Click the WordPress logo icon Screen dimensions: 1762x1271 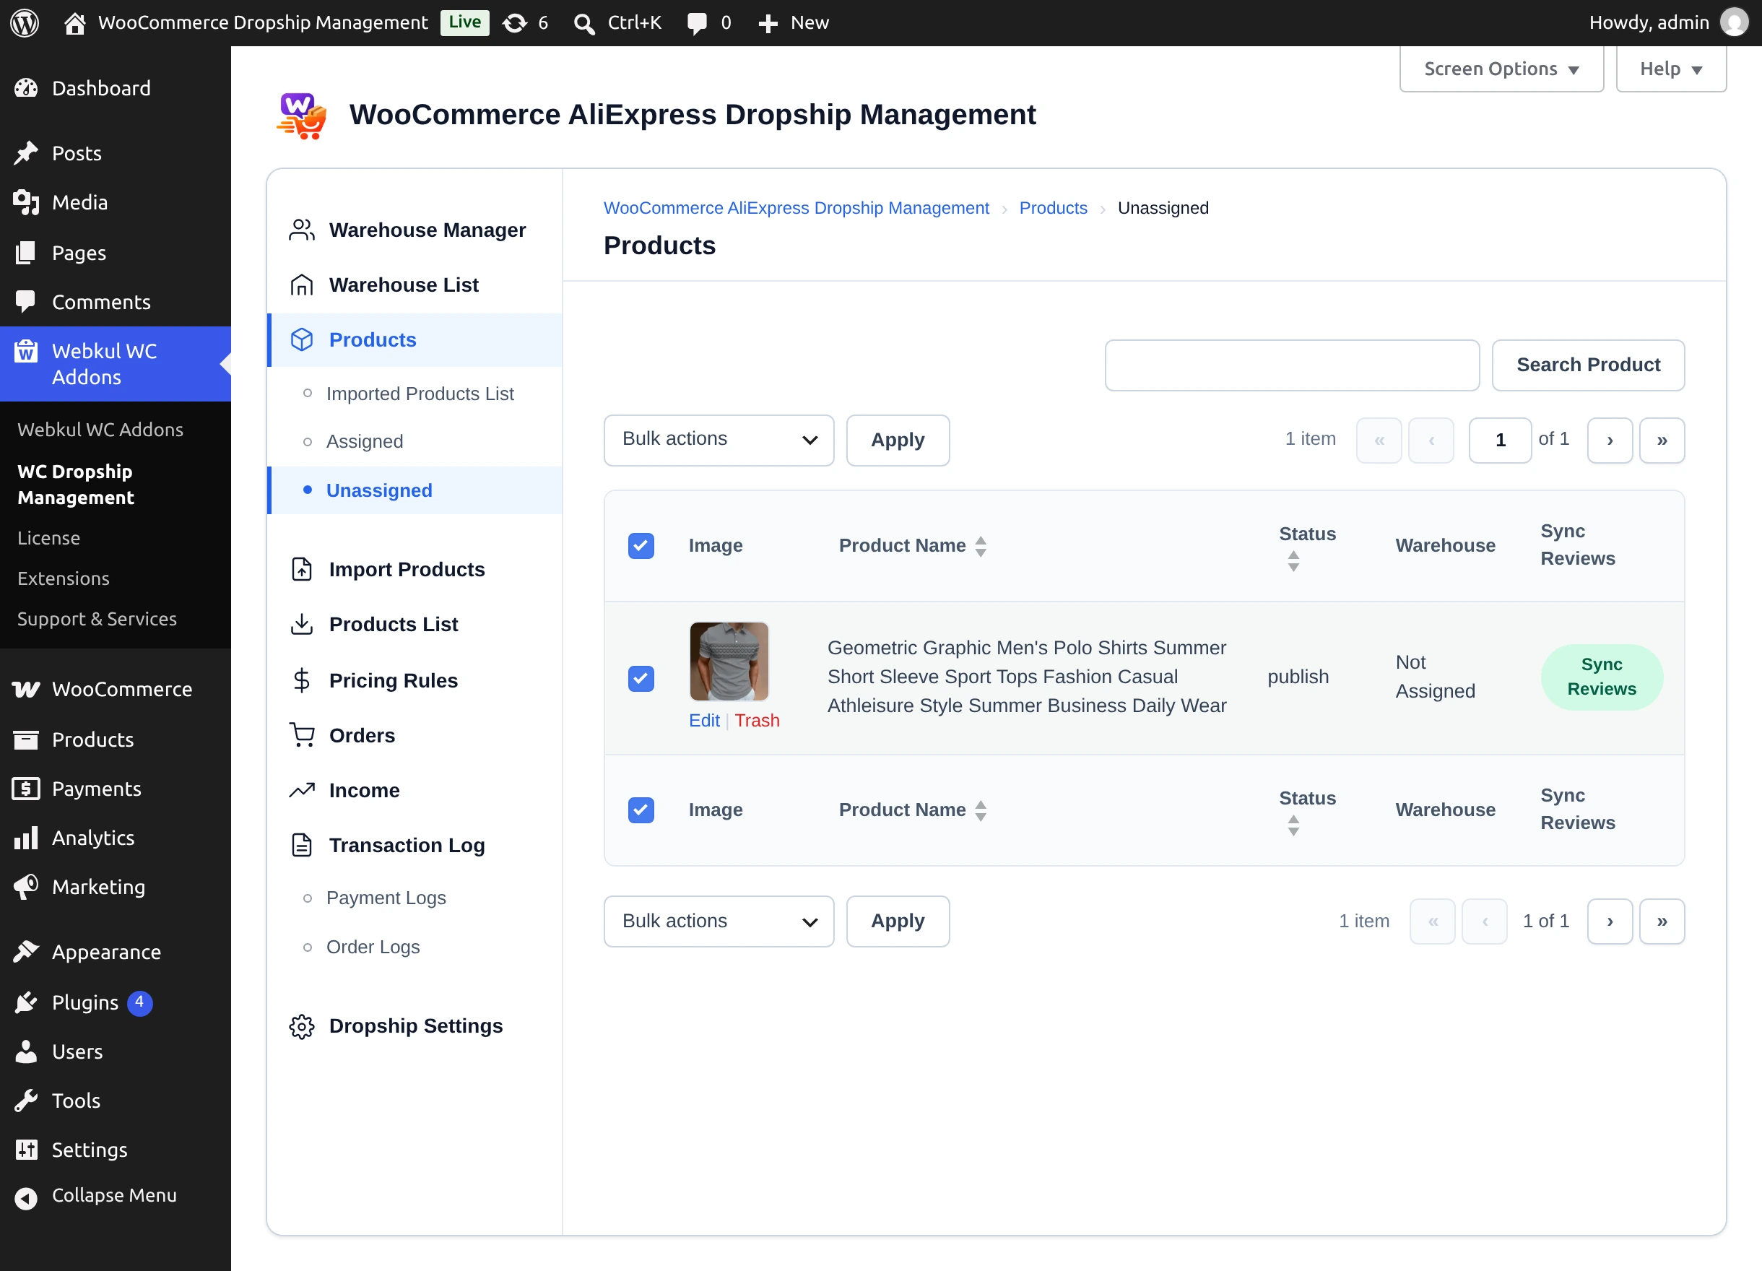[25, 22]
